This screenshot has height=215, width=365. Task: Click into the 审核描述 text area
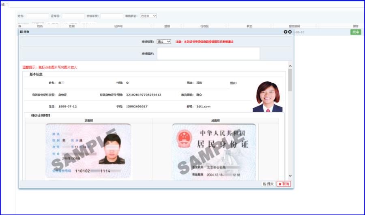(208, 53)
